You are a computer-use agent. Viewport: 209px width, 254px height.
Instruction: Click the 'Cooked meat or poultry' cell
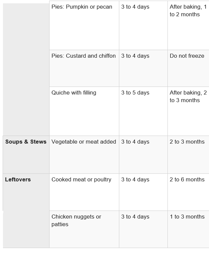click(x=84, y=192)
